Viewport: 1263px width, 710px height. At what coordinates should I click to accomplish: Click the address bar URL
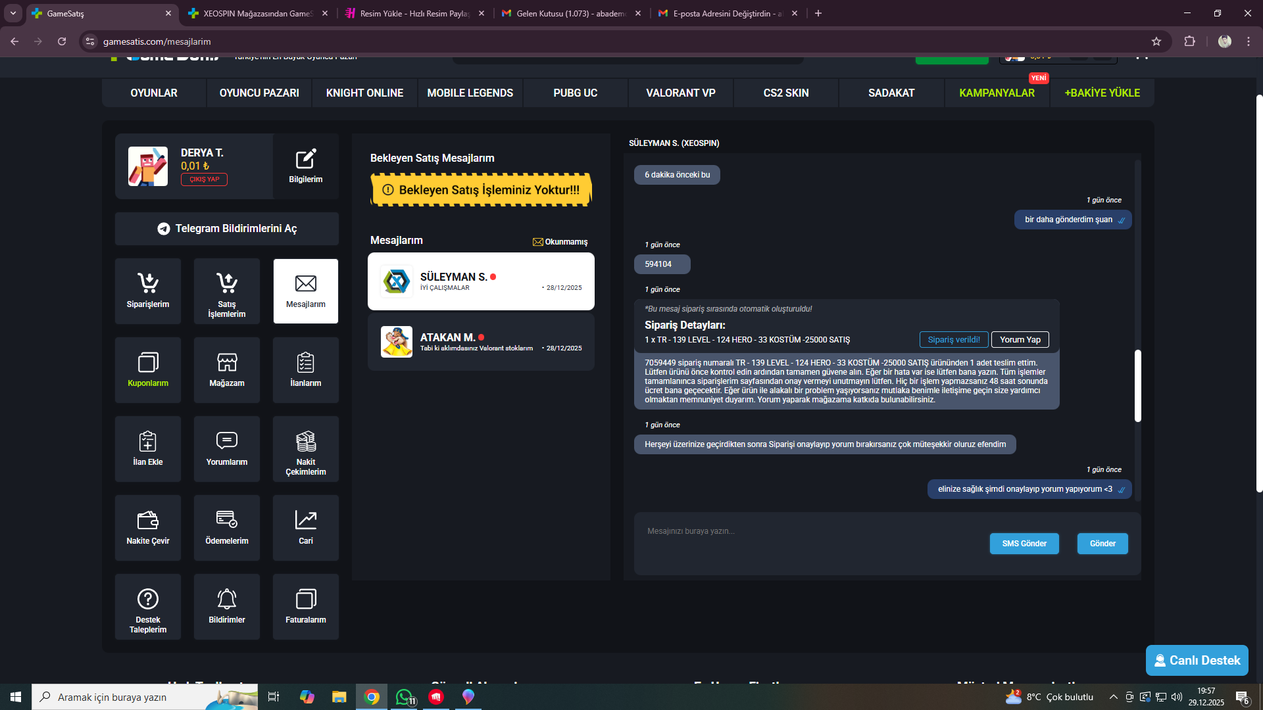coord(157,41)
